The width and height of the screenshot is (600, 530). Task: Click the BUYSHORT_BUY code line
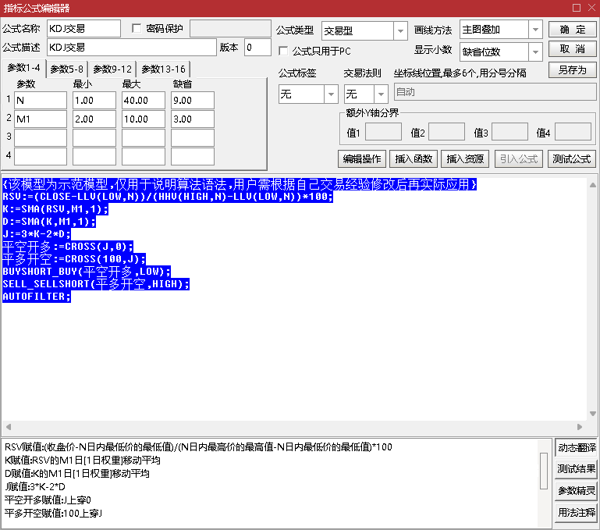tap(87, 272)
